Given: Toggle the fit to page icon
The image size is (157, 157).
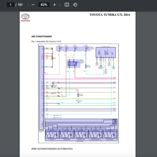Looking at the screenshot, I should pyautogui.click(x=67, y=5).
